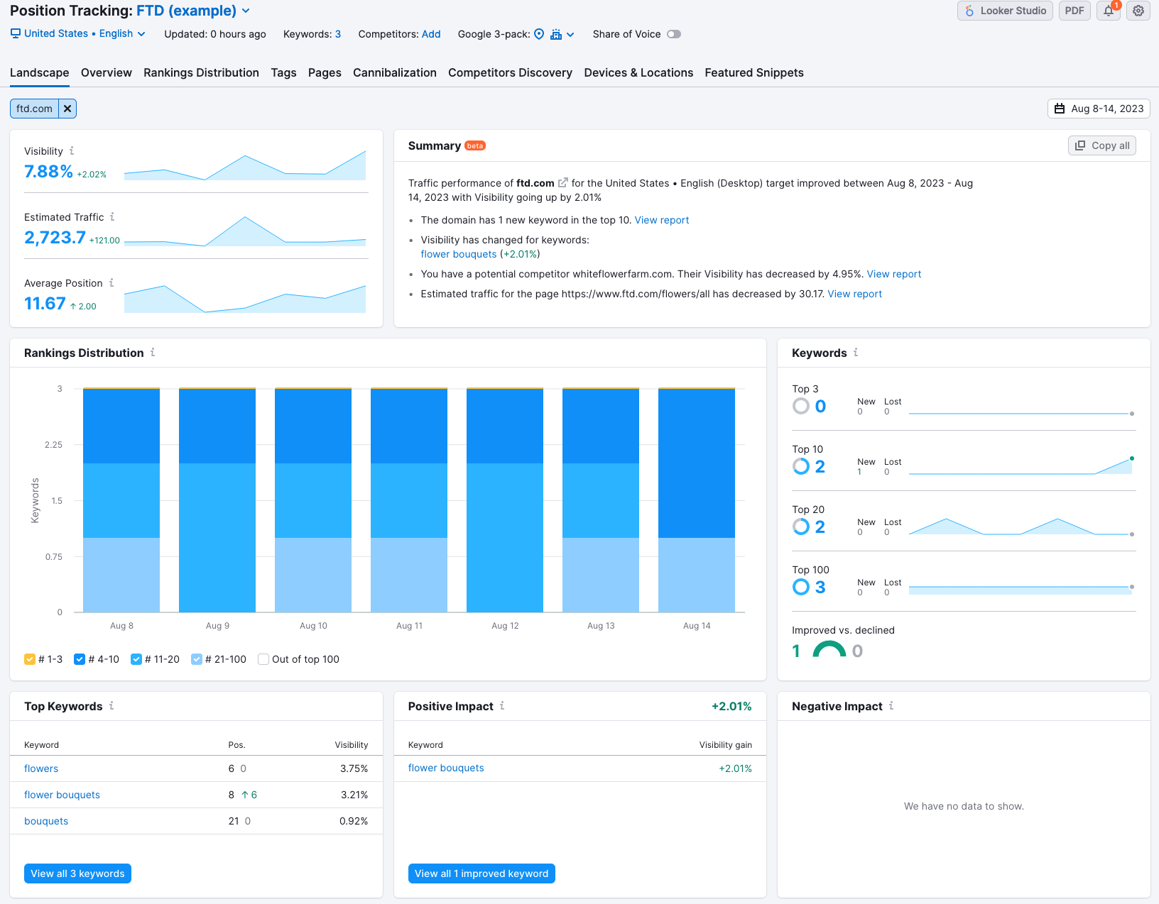
Task: Open the Pages tab
Action: coord(325,72)
